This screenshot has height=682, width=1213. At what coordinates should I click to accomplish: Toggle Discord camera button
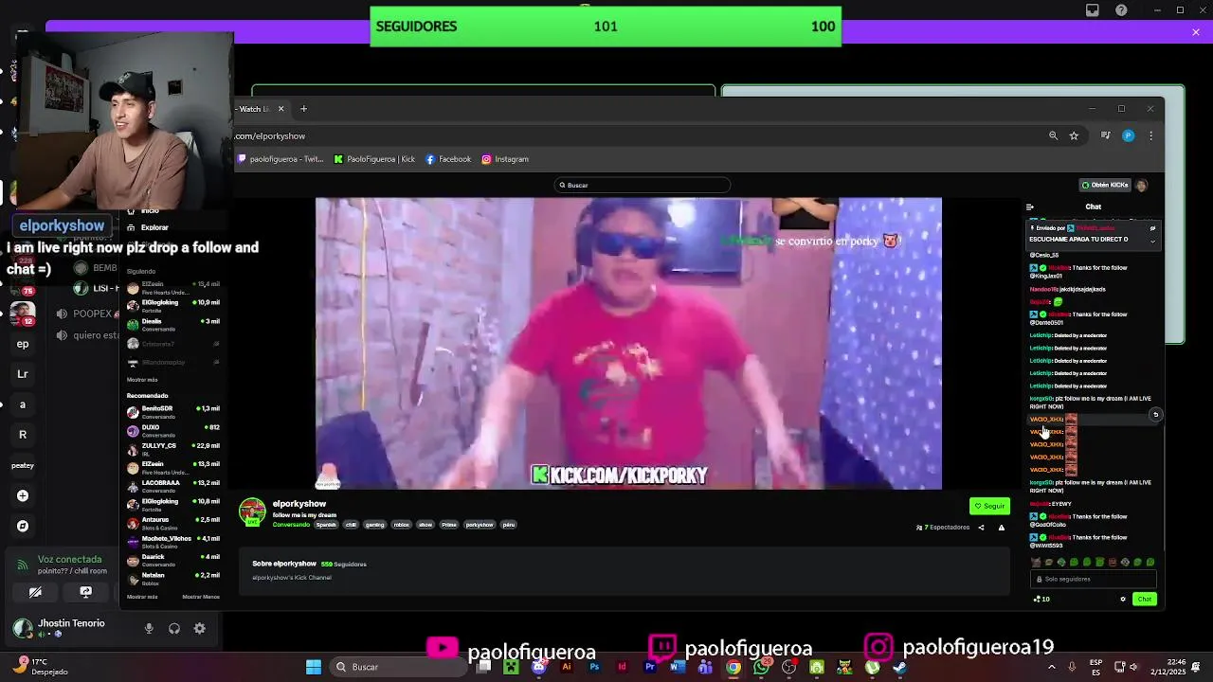tap(35, 592)
